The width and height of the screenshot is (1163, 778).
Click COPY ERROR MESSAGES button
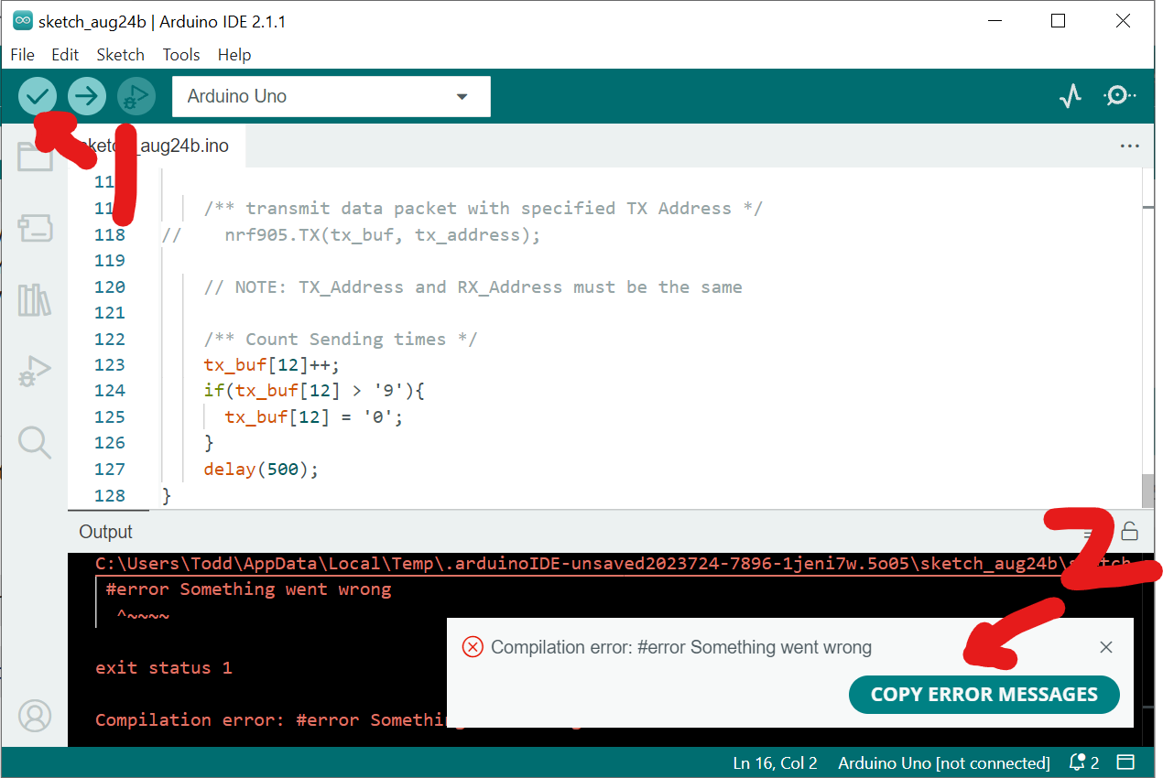click(x=984, y=694)
